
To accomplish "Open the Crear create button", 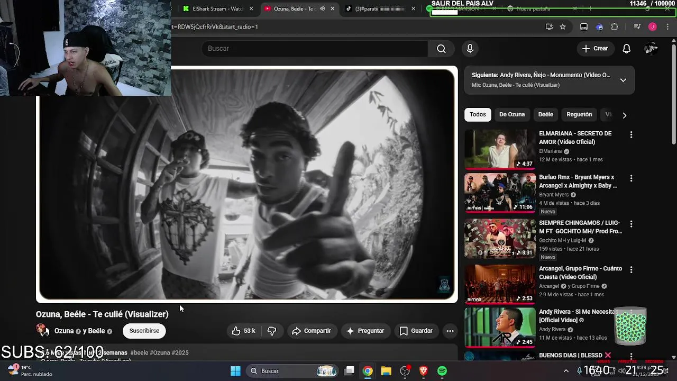I will (595, 49).
